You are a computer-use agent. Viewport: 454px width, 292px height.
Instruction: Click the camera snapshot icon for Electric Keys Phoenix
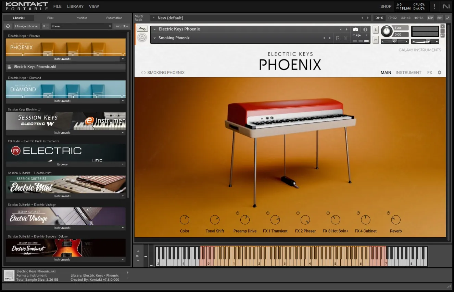tap(356, 29)
